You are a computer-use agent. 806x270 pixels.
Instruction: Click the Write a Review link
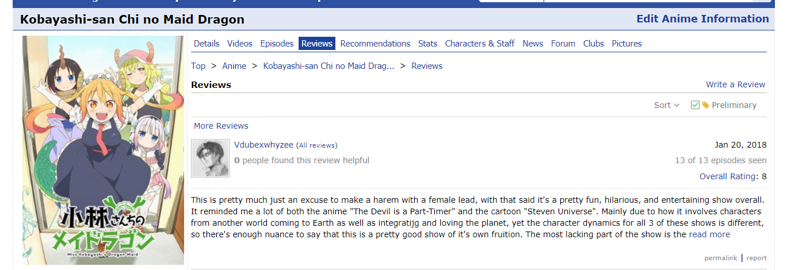pyautogui.click(x=735, y=84)
